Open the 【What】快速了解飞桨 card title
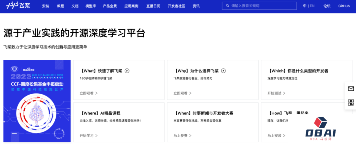This screenshot has height=144, width=356. pos(101,71)
